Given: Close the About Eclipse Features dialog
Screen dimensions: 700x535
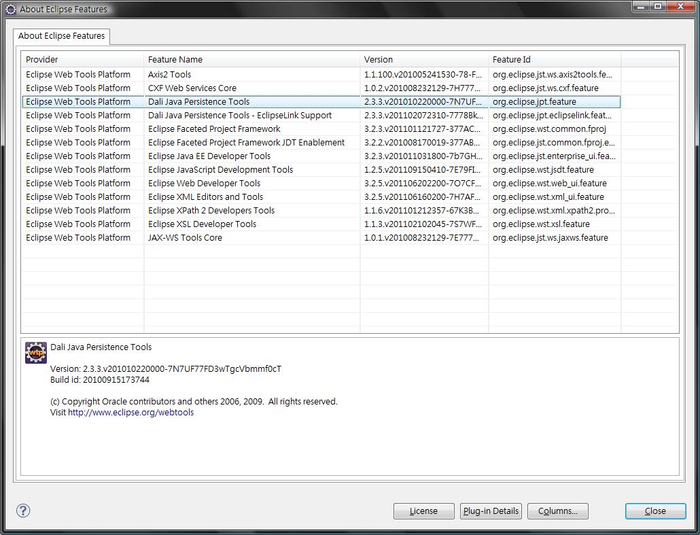Looking at the screenshot, I should point(655,511).
